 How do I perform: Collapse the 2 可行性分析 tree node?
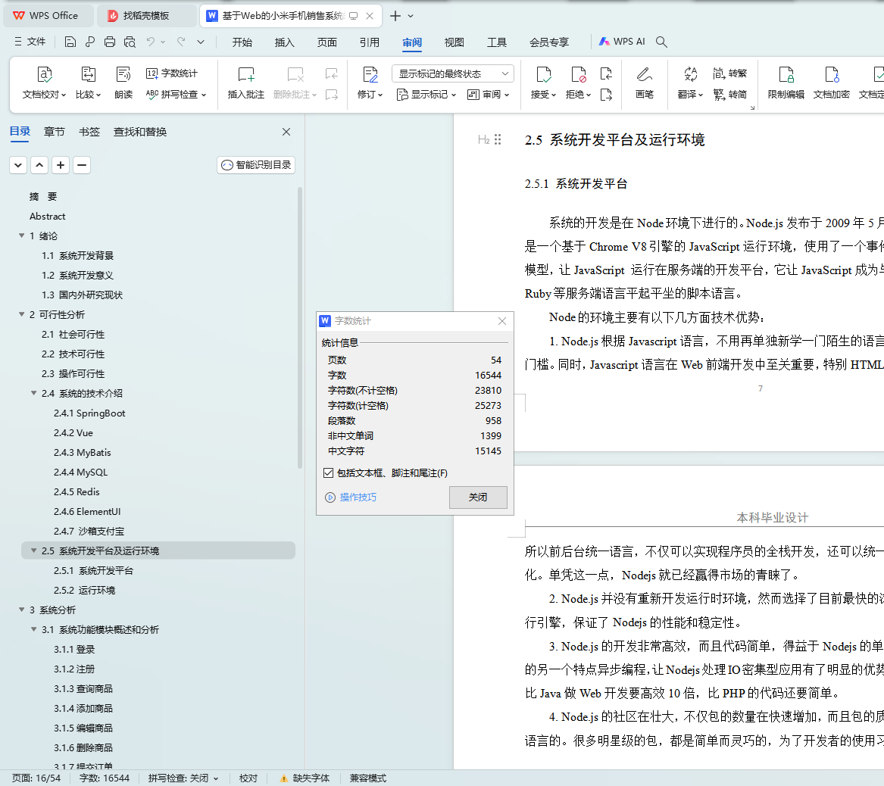[x=22, y=314]
